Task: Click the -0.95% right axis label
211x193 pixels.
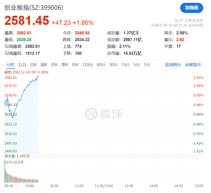Action: click(198, 134)
